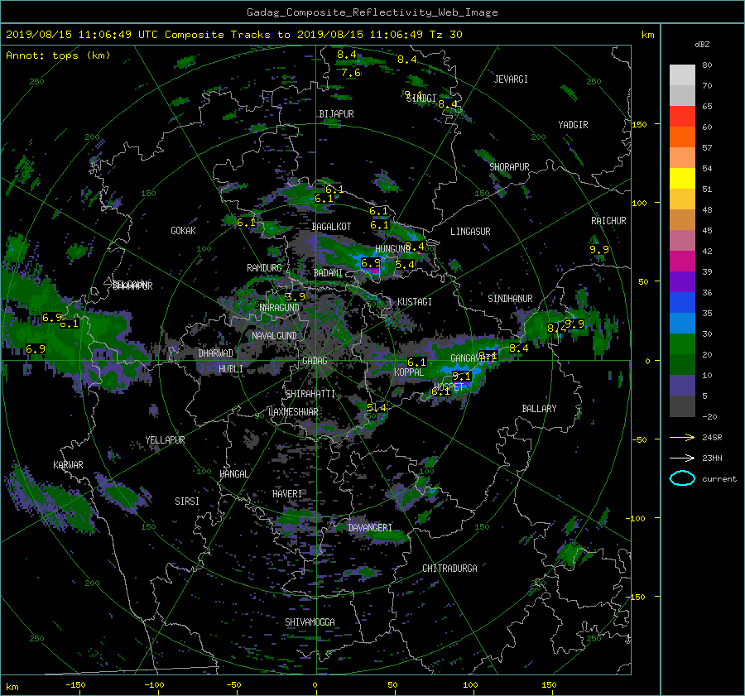
Task: Click the KOPPAL city label
Action: (x=409, y=372)
